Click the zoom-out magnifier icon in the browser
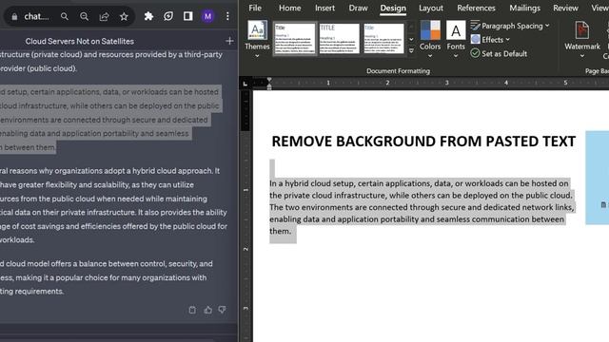 [84, 17]
